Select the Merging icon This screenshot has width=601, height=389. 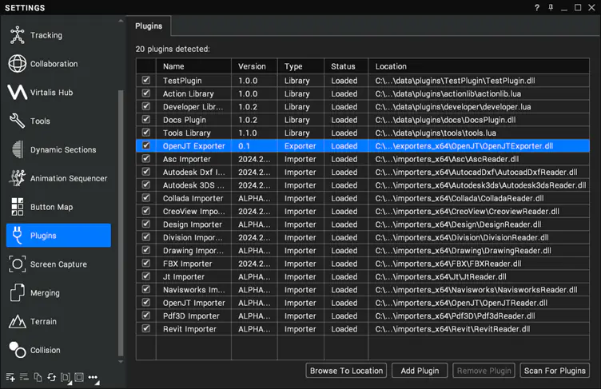pyautogui.click(x=18, y=293)
